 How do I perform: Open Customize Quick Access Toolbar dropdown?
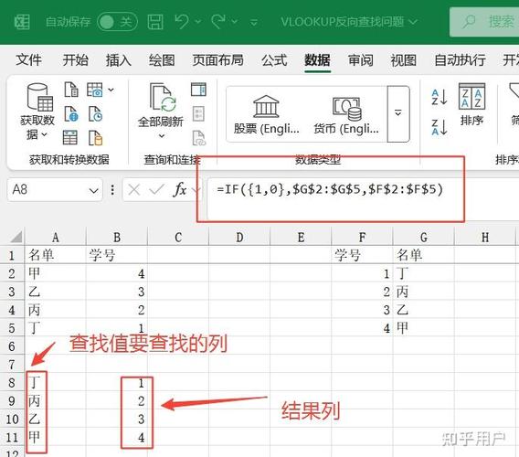(x=254, y=22)
